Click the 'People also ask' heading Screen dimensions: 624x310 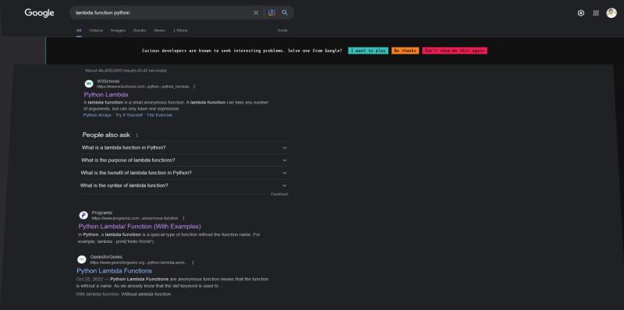[106, 135]
